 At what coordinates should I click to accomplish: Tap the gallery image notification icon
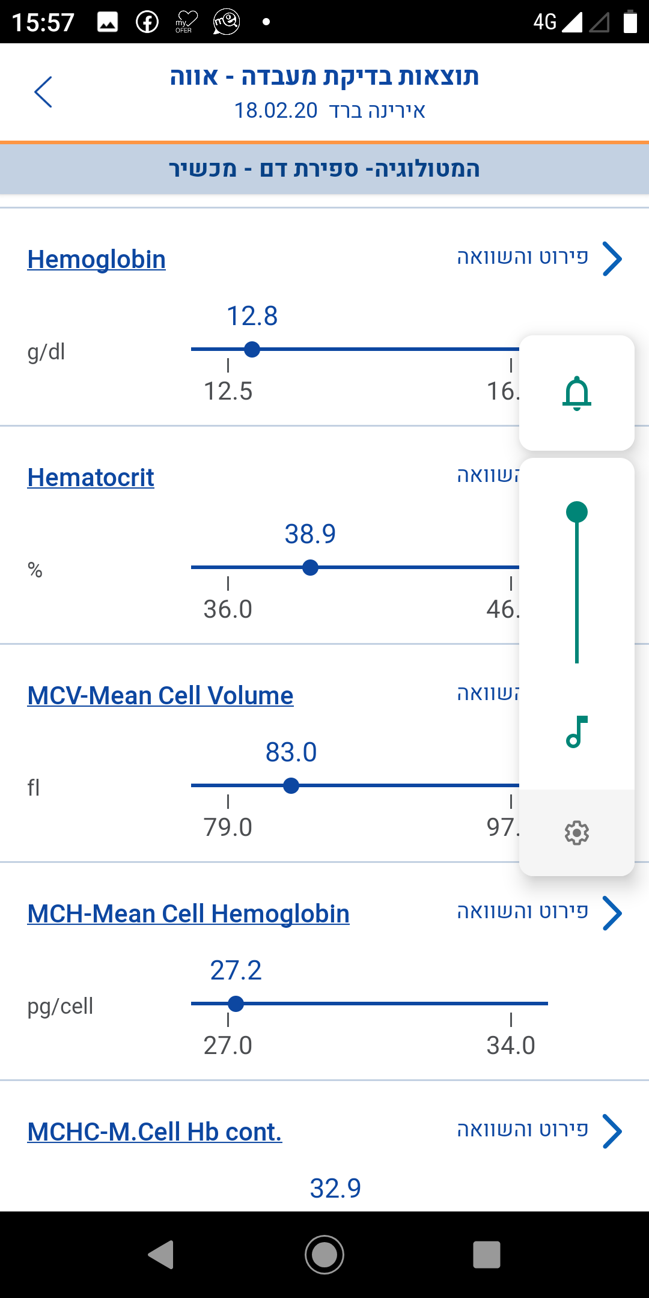coord(108,22)
